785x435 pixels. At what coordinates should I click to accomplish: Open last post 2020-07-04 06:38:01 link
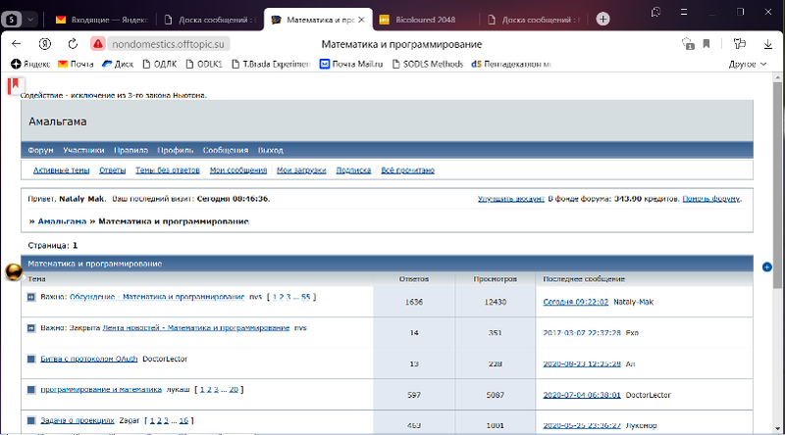tap(582, 395)
